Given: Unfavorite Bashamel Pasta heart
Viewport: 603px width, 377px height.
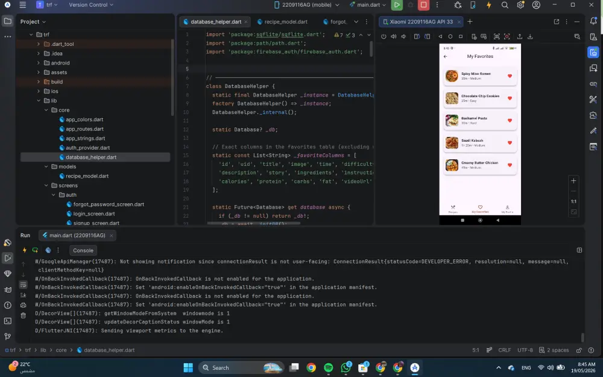Looking at the screenshot, I should pyautogui.click(x=510, y=121).
